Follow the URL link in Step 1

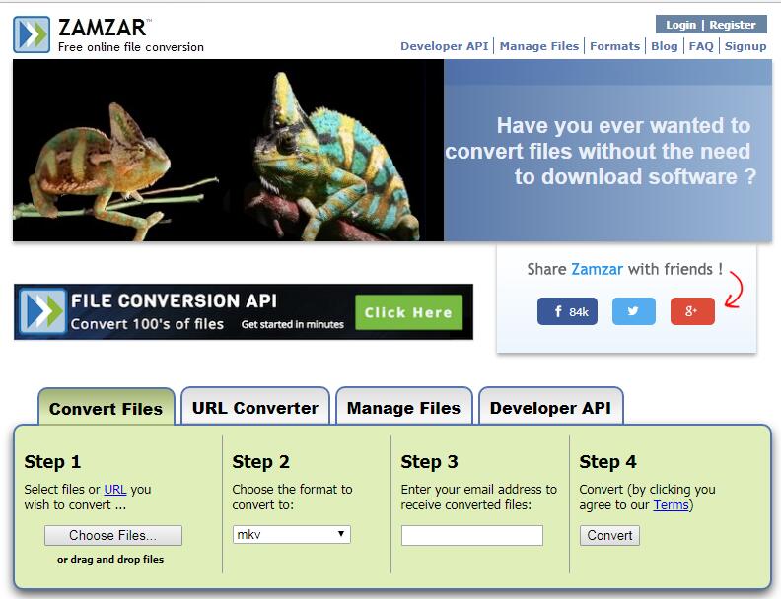[115, 489]
